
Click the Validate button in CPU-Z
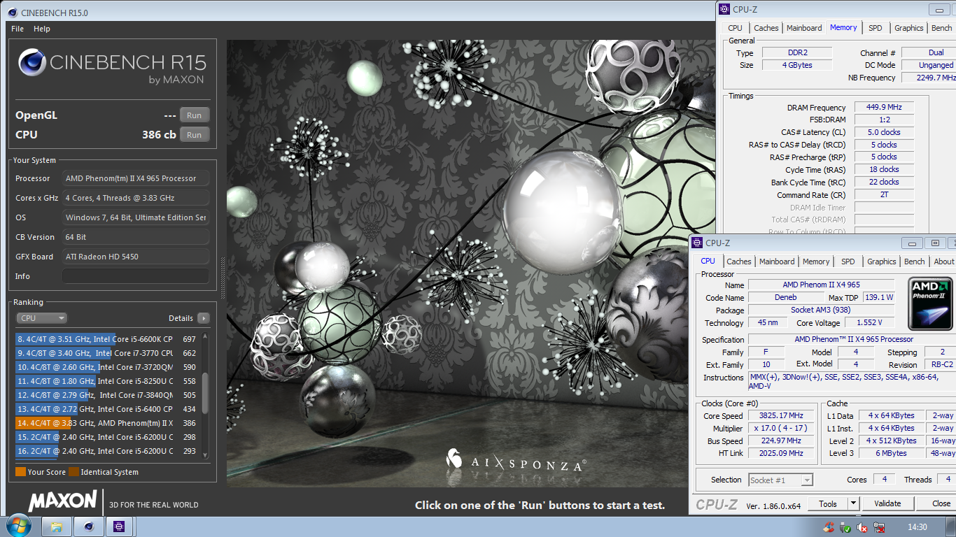pos(887,503)
